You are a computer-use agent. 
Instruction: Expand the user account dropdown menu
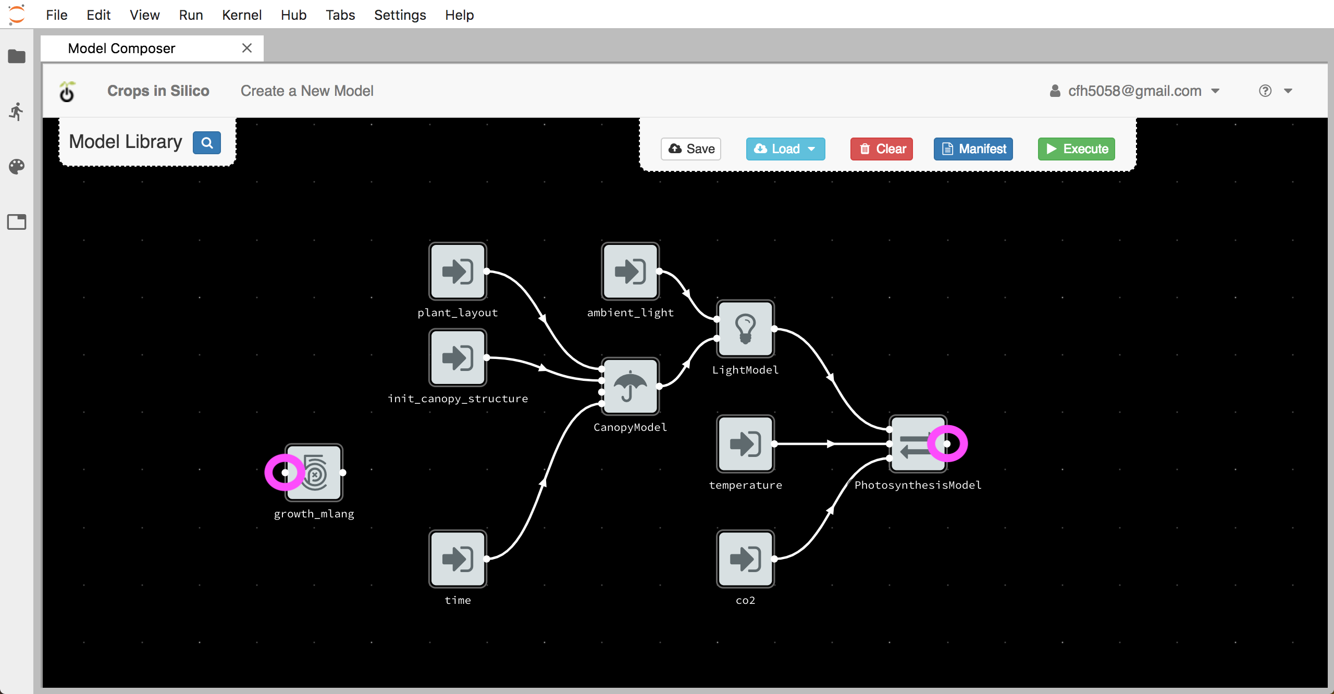(x=1216, y=91)
